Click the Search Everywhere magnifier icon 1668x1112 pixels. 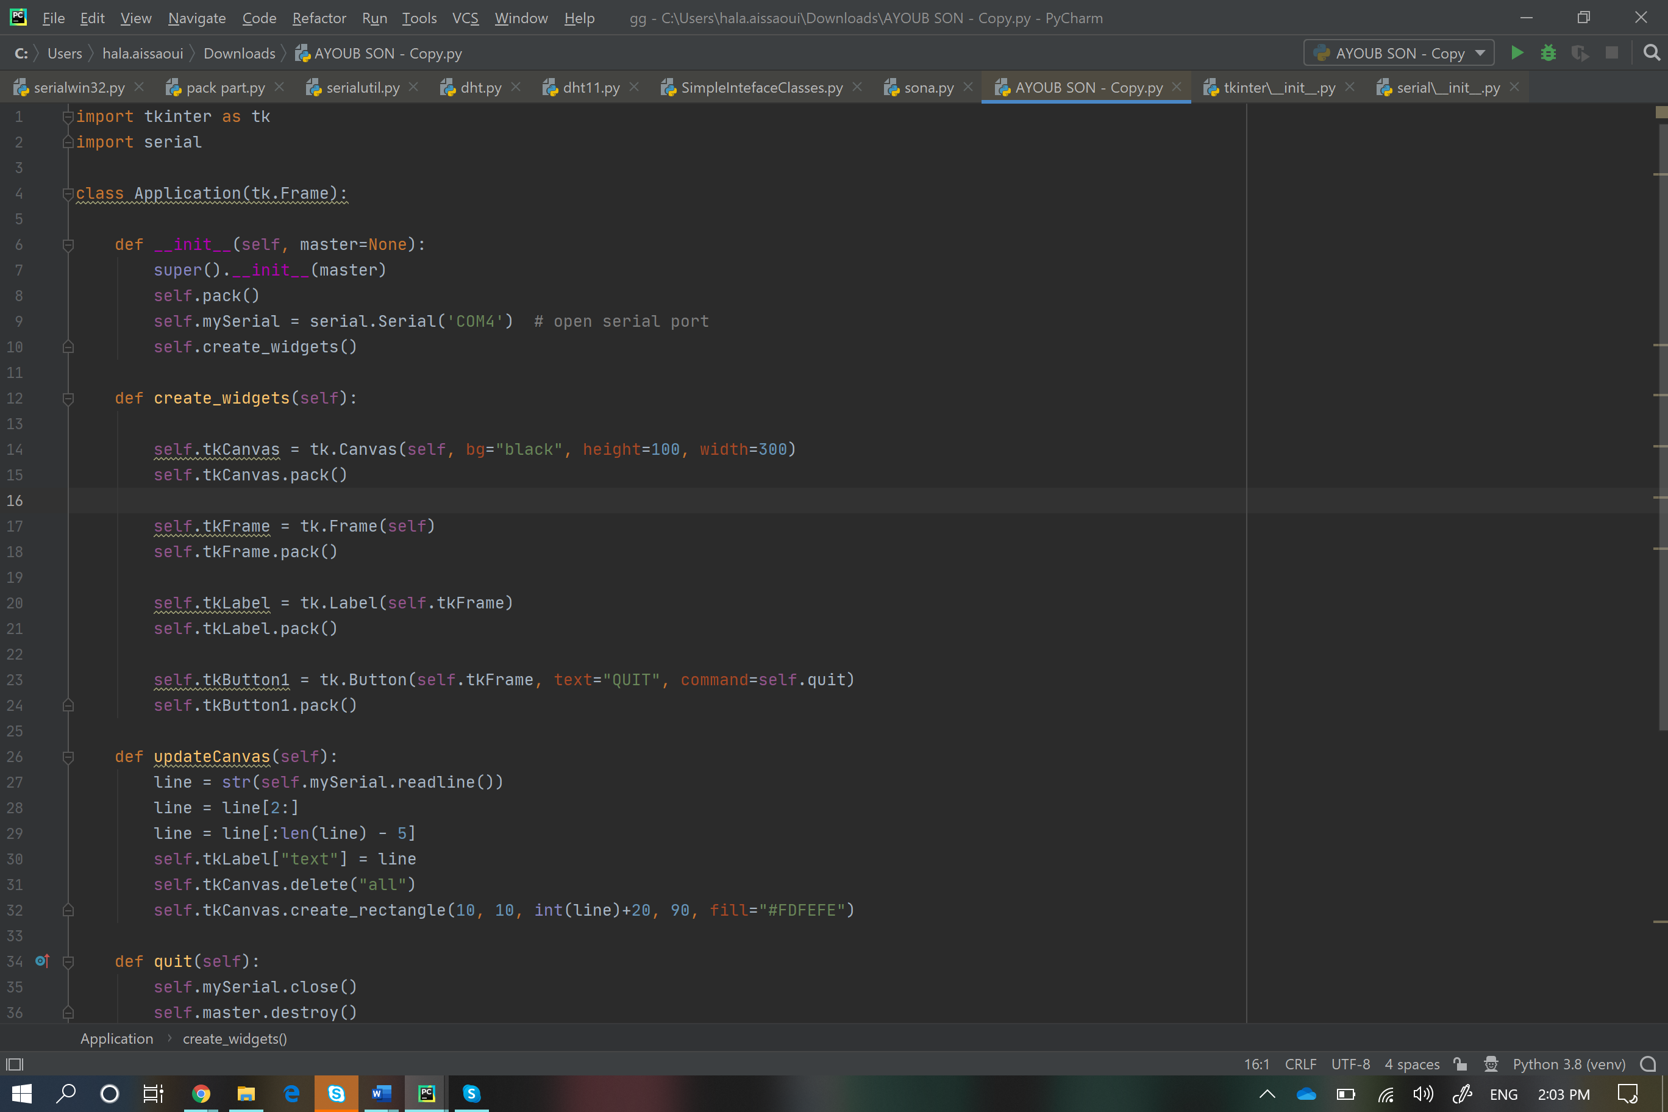[x=1651, y=53]
